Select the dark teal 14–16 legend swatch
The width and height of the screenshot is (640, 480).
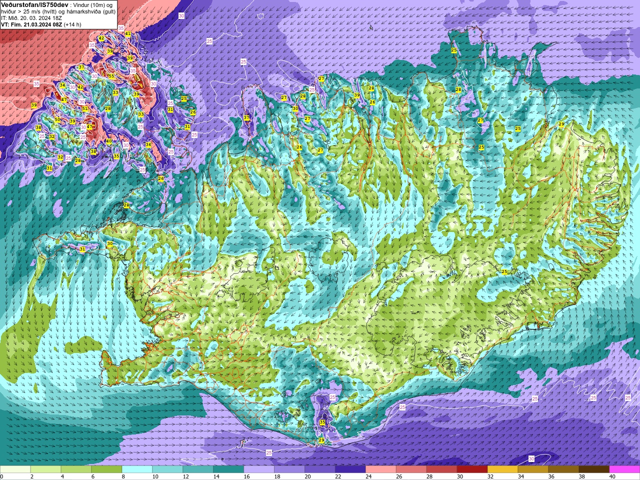coord(229,469)
